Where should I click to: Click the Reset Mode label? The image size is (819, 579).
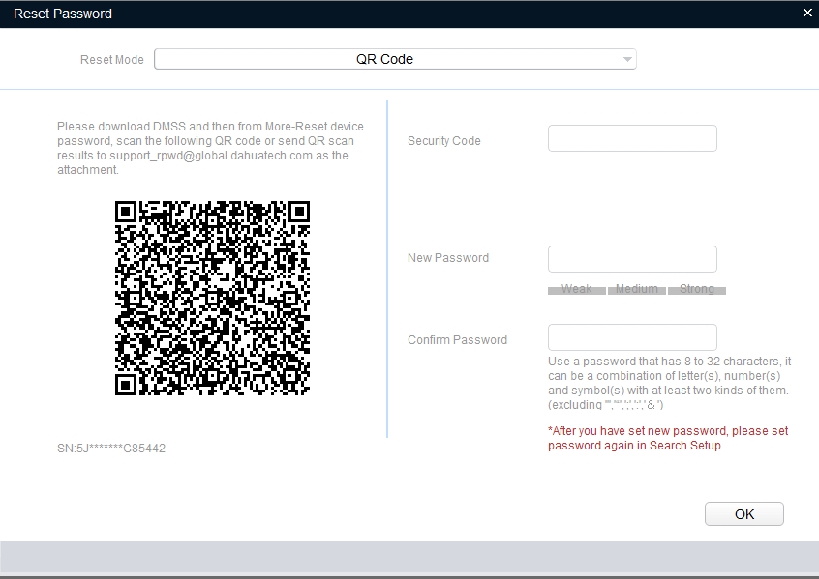pyautogui.click(x=111, y=60)
